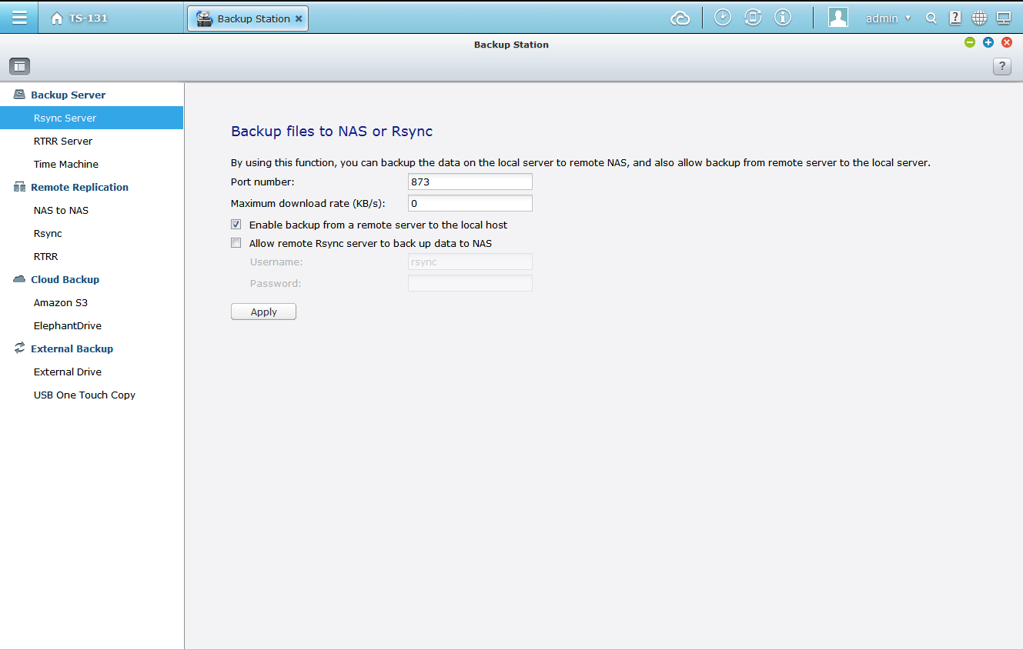Image resolution: width=1023 pixels, height=650 pixels.
Task: Click the user avatar picture
Action: pos(838,18)
